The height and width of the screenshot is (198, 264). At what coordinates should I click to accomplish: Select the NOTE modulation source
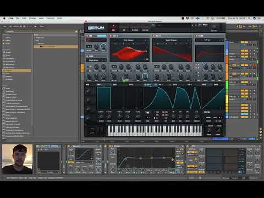(216, 85)
